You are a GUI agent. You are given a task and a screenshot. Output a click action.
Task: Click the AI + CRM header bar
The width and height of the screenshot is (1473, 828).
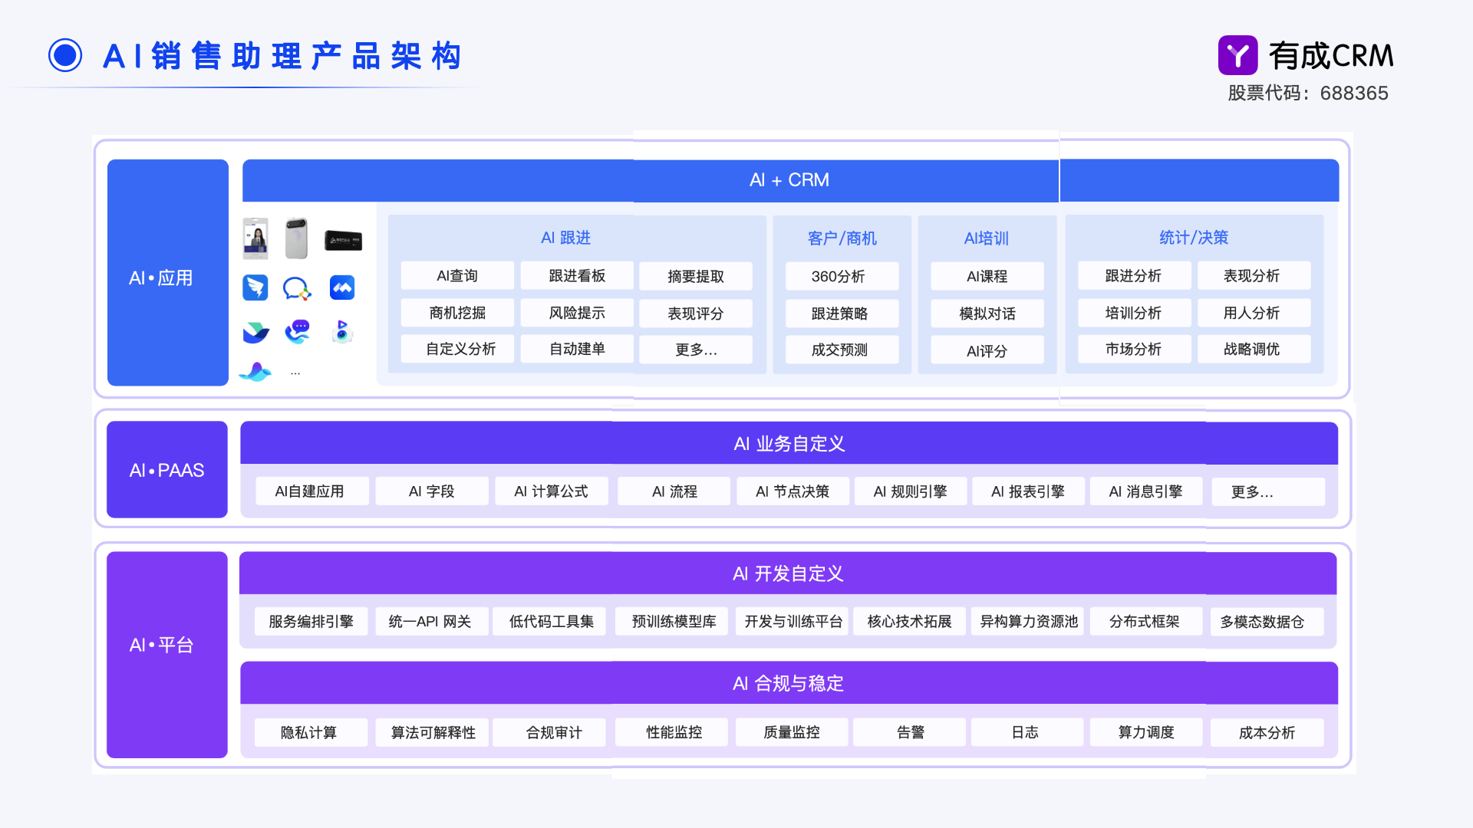(x=790, y=180)
